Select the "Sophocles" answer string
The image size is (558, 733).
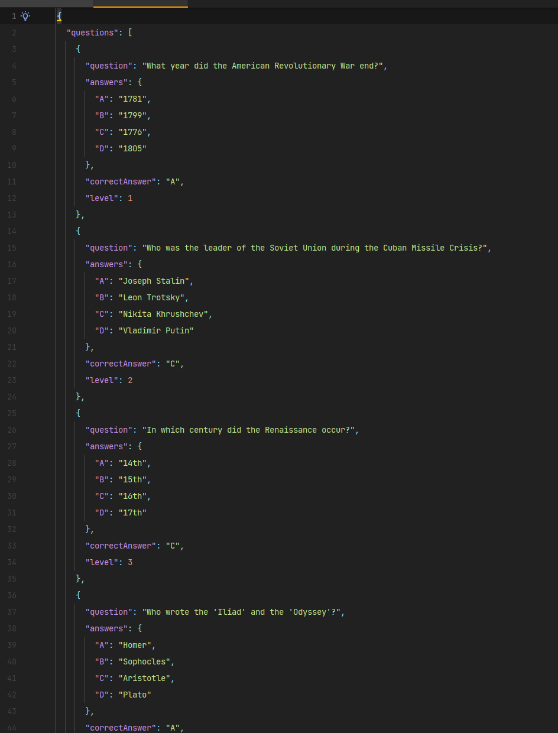145,661
